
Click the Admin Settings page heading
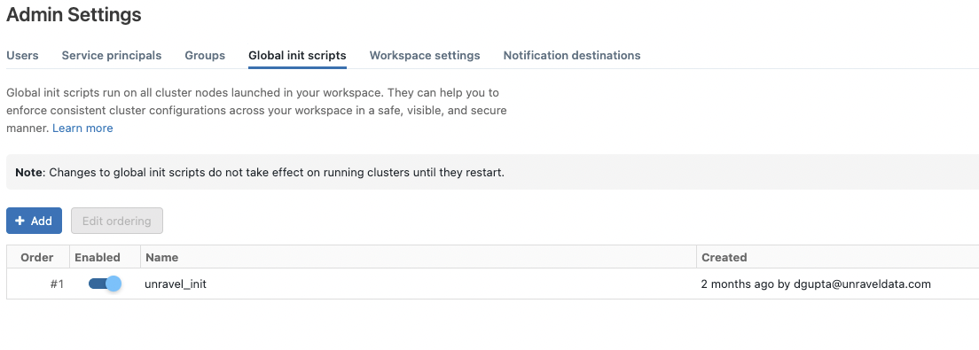(x=74, y=14)
